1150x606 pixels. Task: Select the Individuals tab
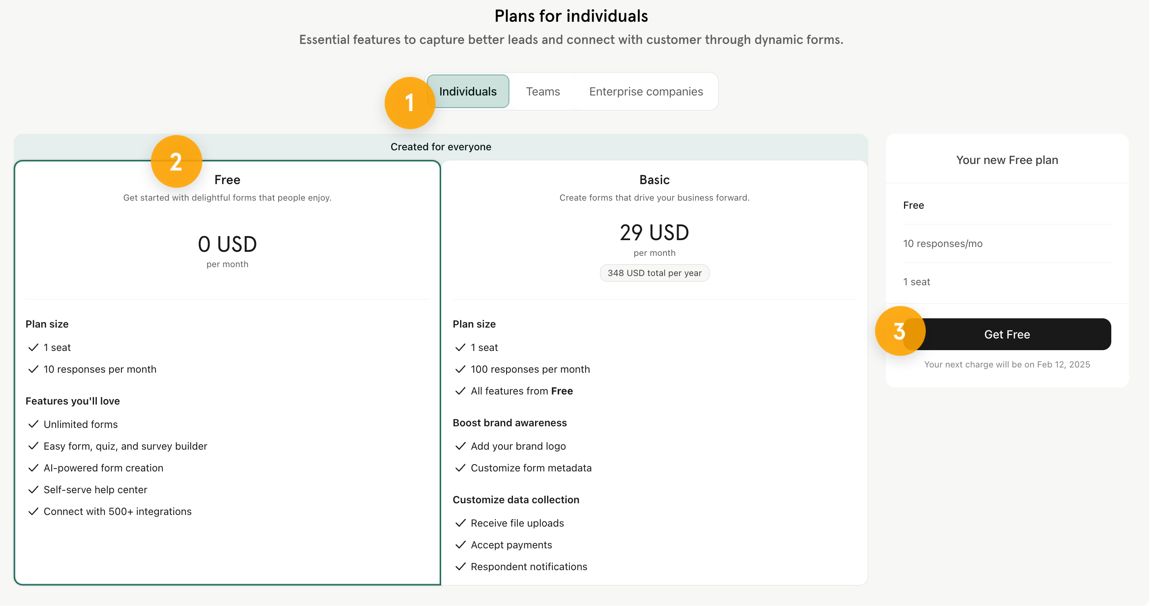[x=467, y=91]
